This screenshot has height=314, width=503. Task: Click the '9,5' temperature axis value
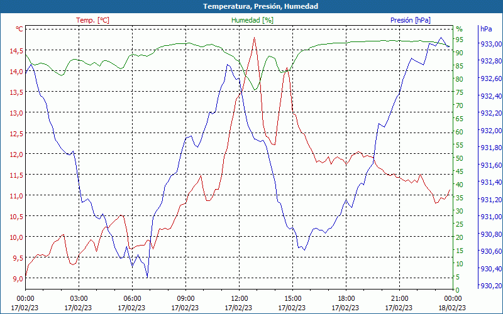[18, 258]
